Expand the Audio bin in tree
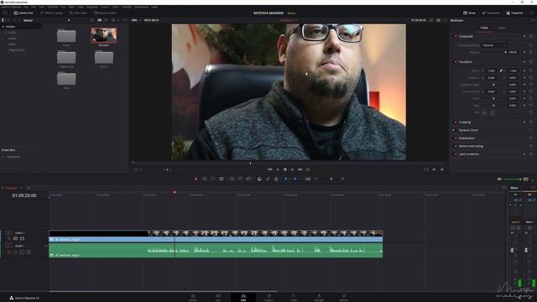 coord(6,33)
